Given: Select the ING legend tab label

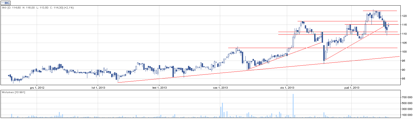Looking at the screenshot, I should coord(5,3).
